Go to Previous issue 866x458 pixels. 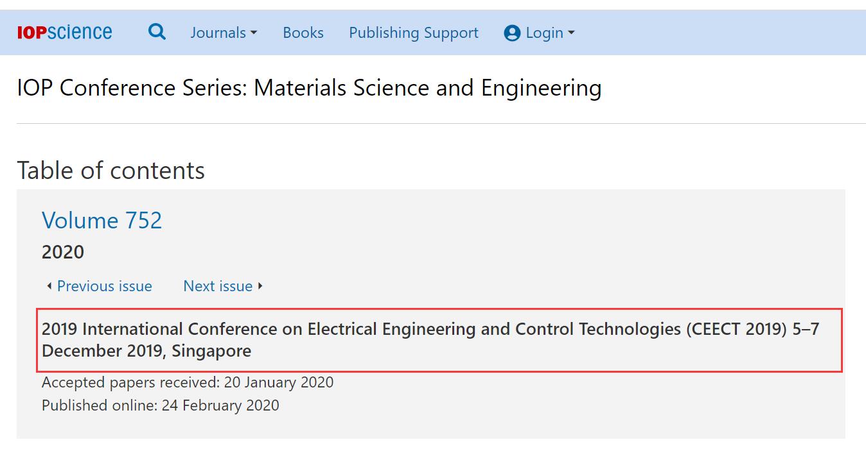point(105,286)
